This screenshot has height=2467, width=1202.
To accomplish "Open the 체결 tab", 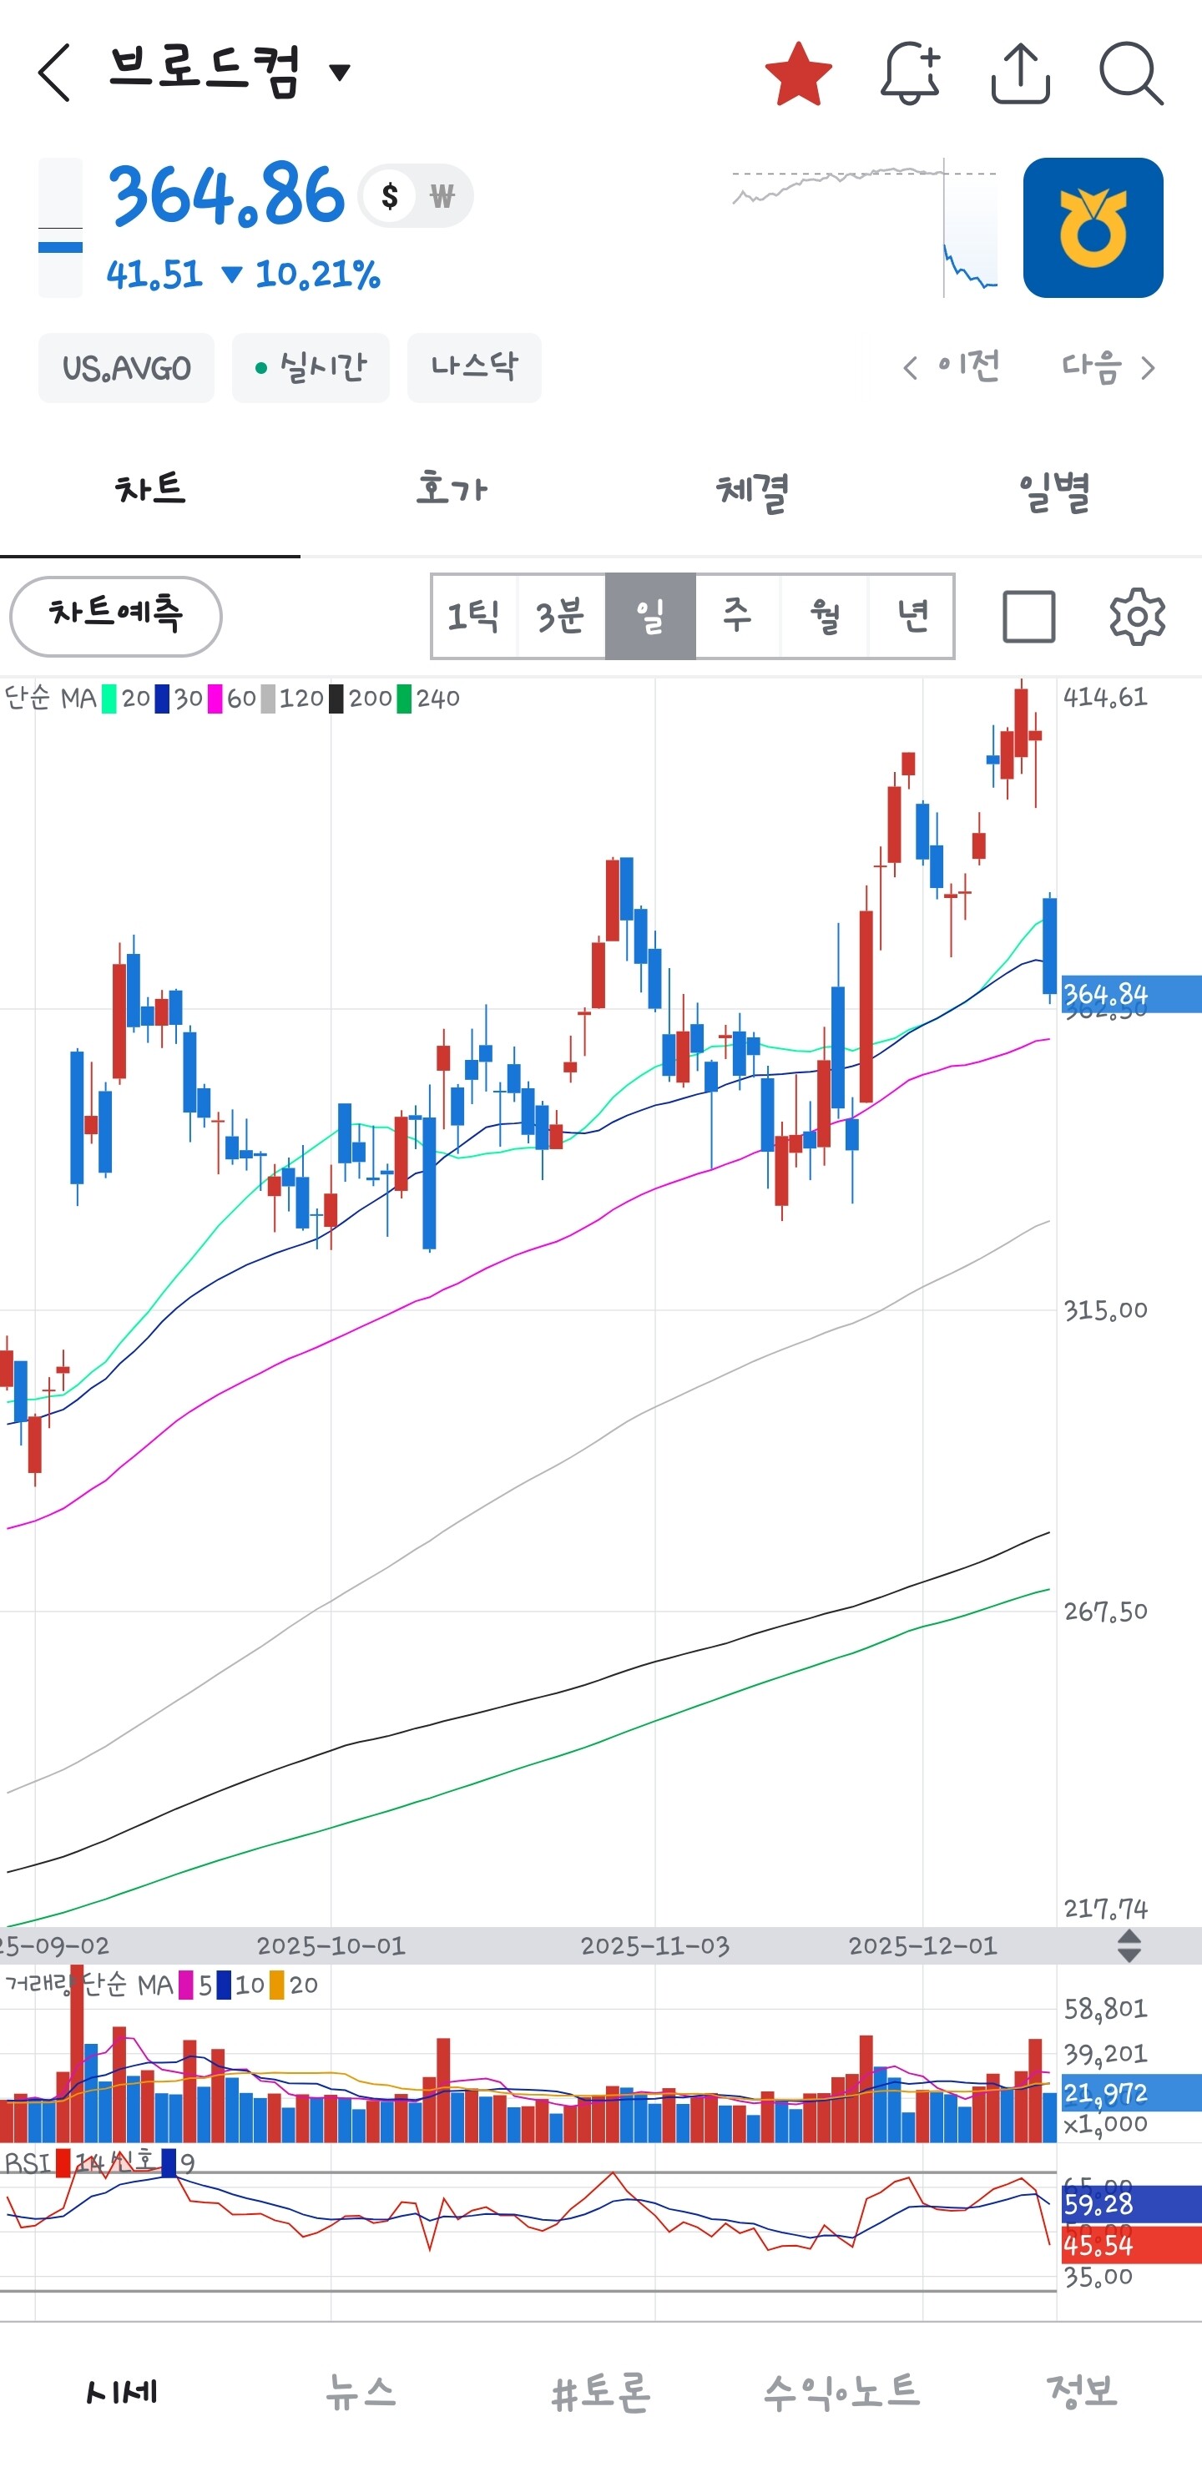I will 752,491.
